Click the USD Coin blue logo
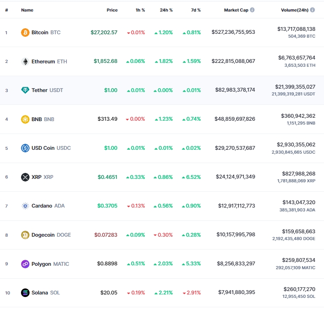Viewport: 324px width, 309px height. pyautogui.click(x=25, y=148)
